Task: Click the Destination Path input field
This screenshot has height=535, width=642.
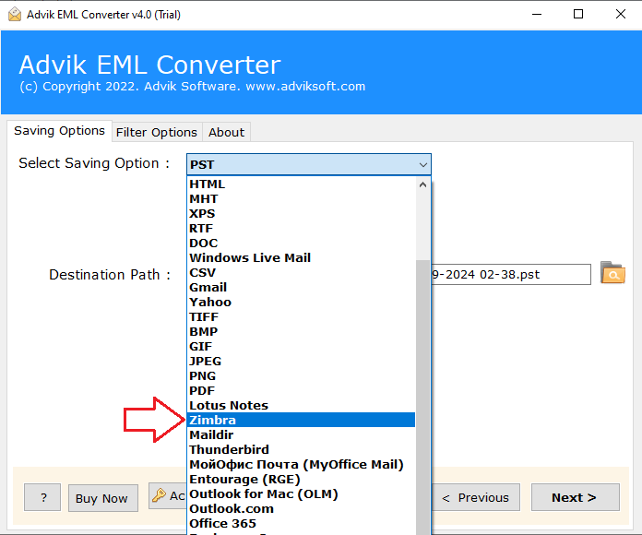Action: pyautogui.click(x=511, y=274)
